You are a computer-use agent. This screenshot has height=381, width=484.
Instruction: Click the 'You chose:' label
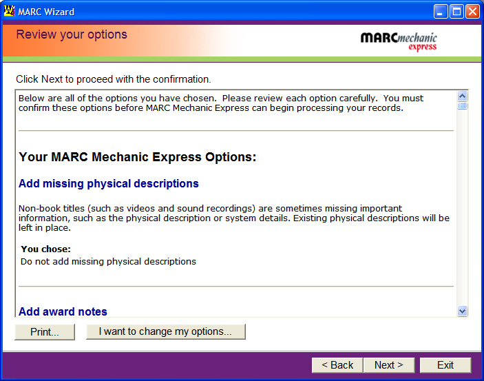[45, 249]
